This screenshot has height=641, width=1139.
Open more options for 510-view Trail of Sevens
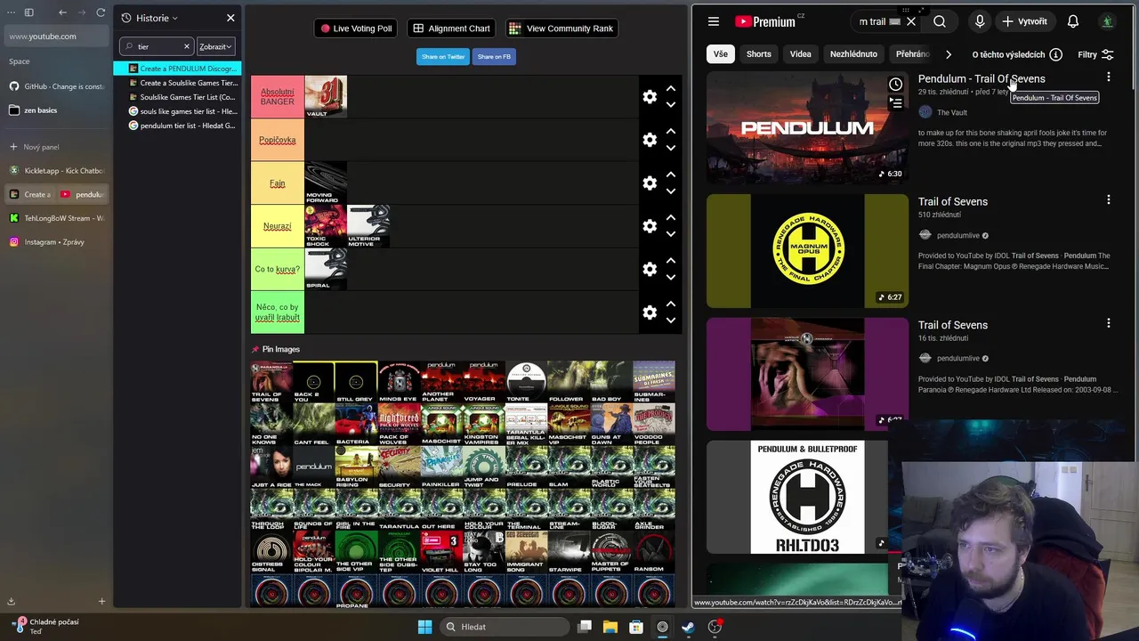point(1108,200)
